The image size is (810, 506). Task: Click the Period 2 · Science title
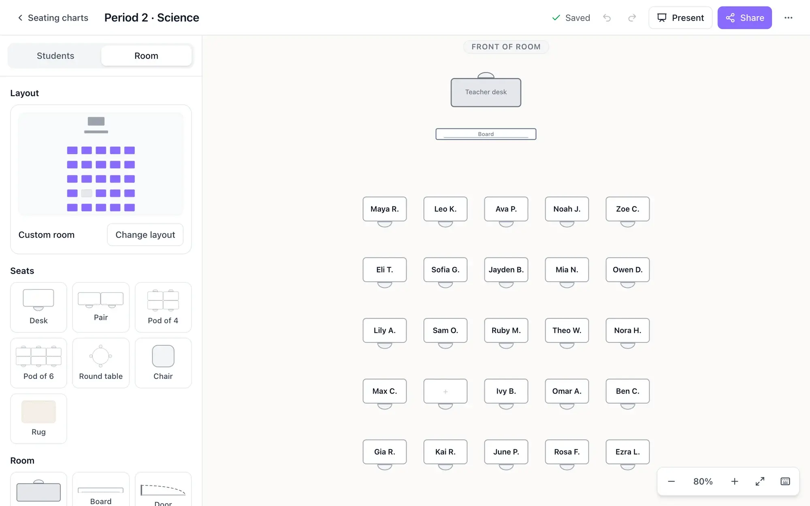point(152,18)
